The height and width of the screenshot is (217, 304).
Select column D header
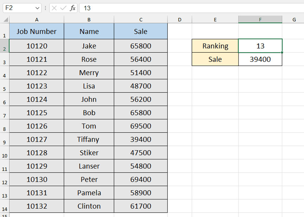coord(180,20)
